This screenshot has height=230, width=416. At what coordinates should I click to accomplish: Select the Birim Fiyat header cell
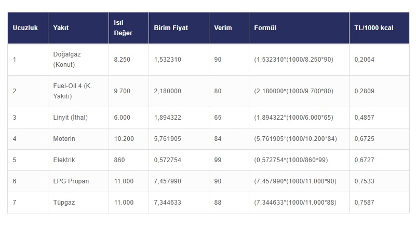click(x=171, y=27)
